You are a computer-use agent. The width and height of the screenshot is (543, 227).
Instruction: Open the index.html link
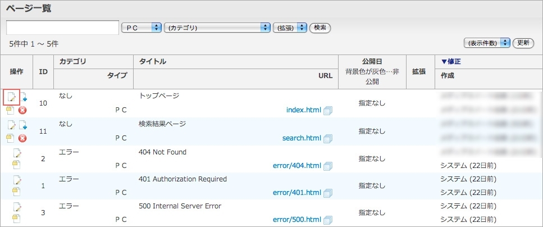(x=304, y=110)
